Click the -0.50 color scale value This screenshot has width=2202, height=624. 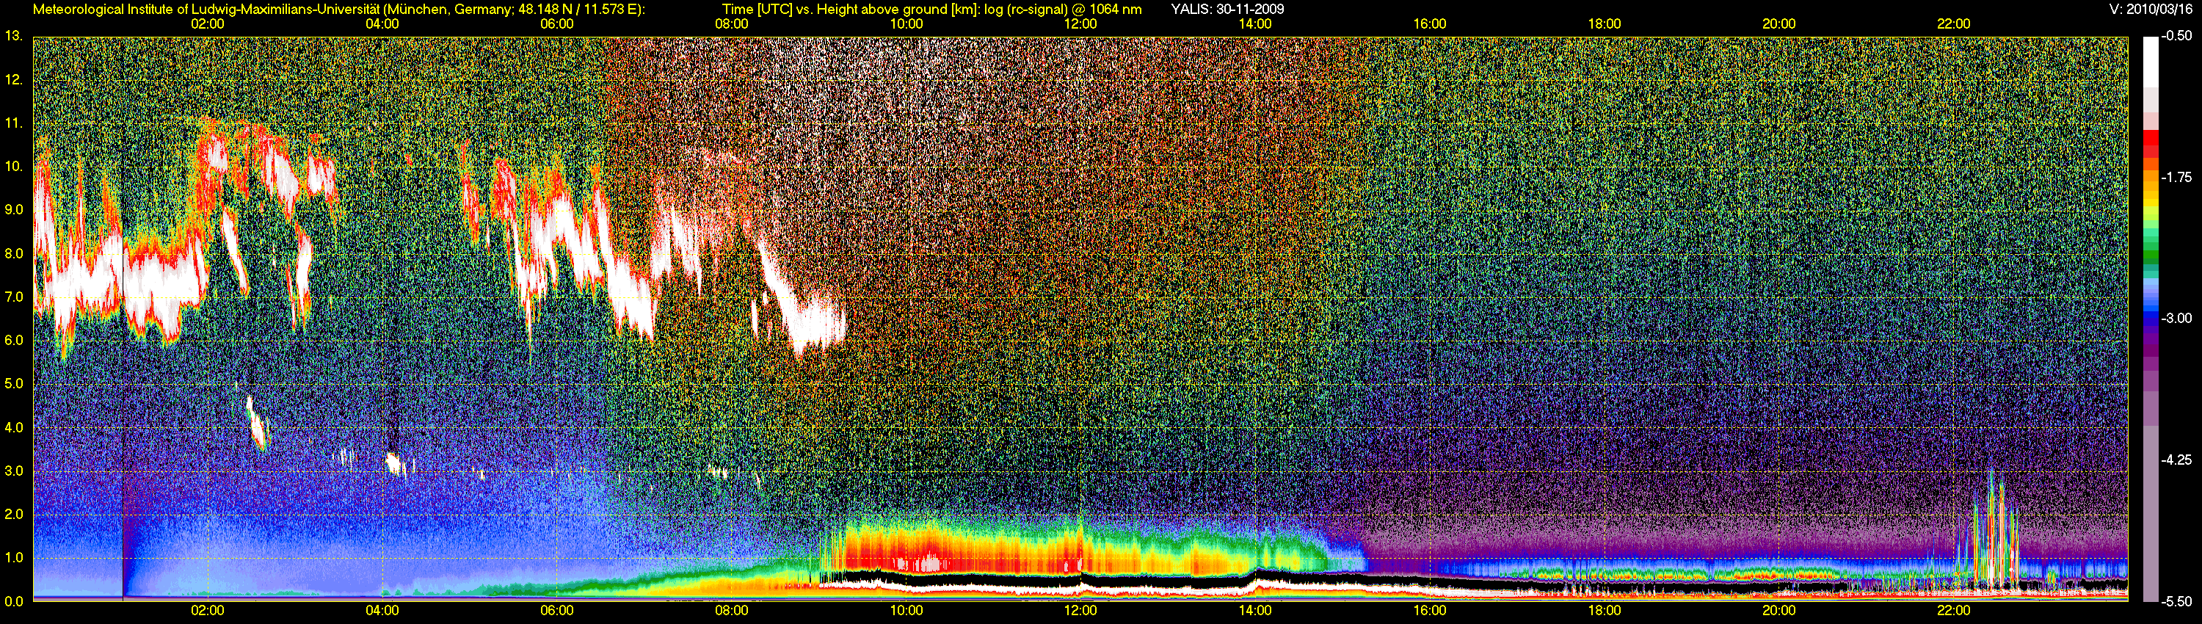click(2177, 36)
